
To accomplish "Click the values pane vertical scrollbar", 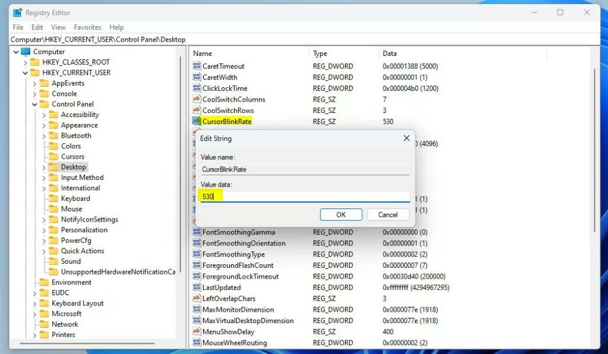I will click(594, 150).
